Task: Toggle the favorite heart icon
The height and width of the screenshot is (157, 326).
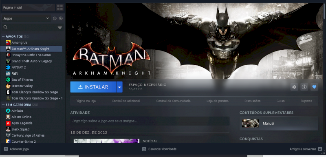Action: (x=314, y=87)
